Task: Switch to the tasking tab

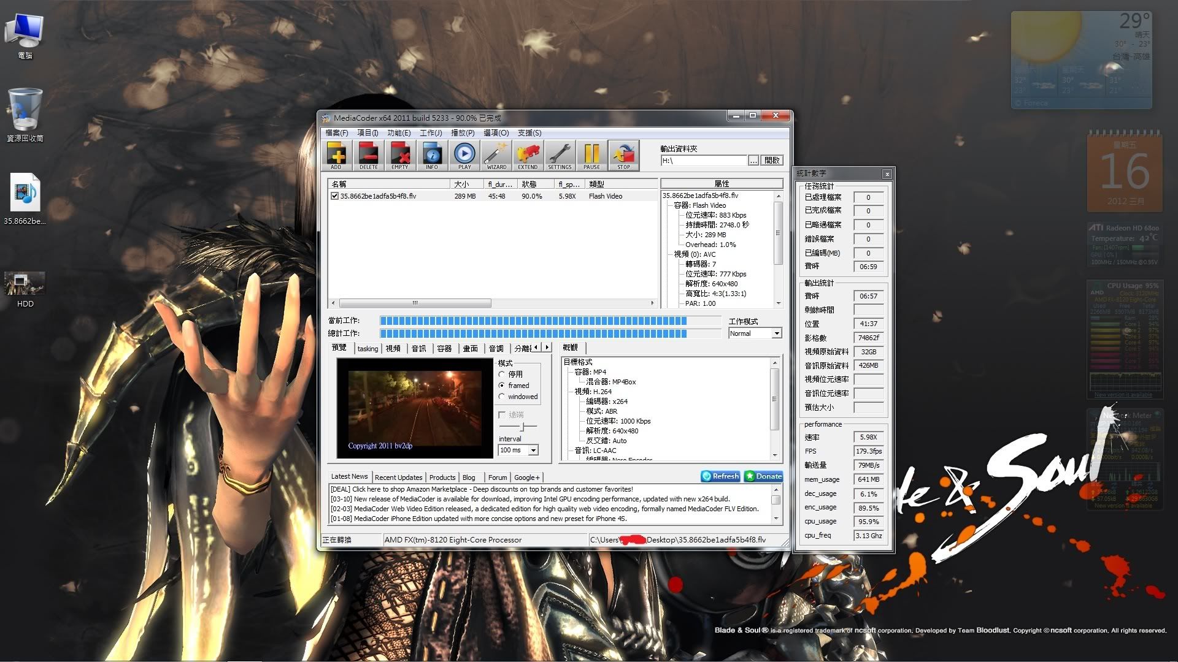Action: (x=368, y=349)
